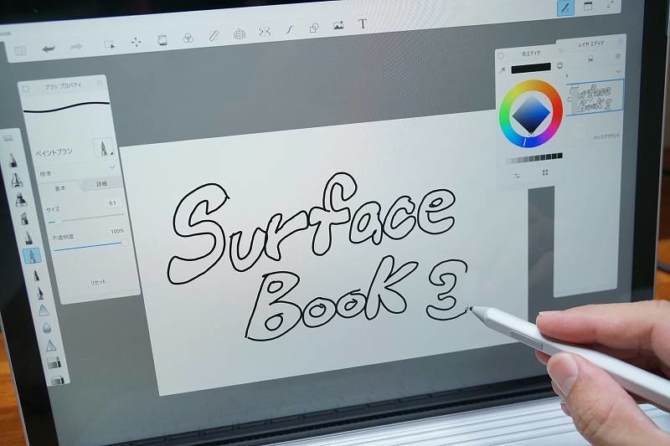Click the レイヤ エディタ panel title
This screenshot has height=446, width=670.
tap(591, 44)
